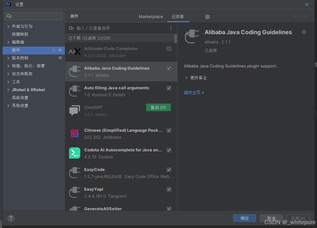Screen dimensions: 317x228
Task: Click the ChatGPT speech bubble plugin icon
Action: pyautogui.click(x=75, y=111)
